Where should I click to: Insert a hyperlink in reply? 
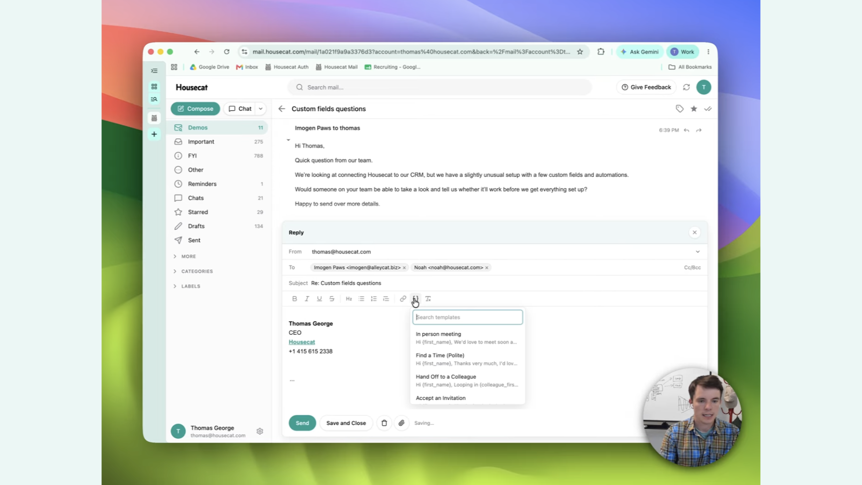403,298
